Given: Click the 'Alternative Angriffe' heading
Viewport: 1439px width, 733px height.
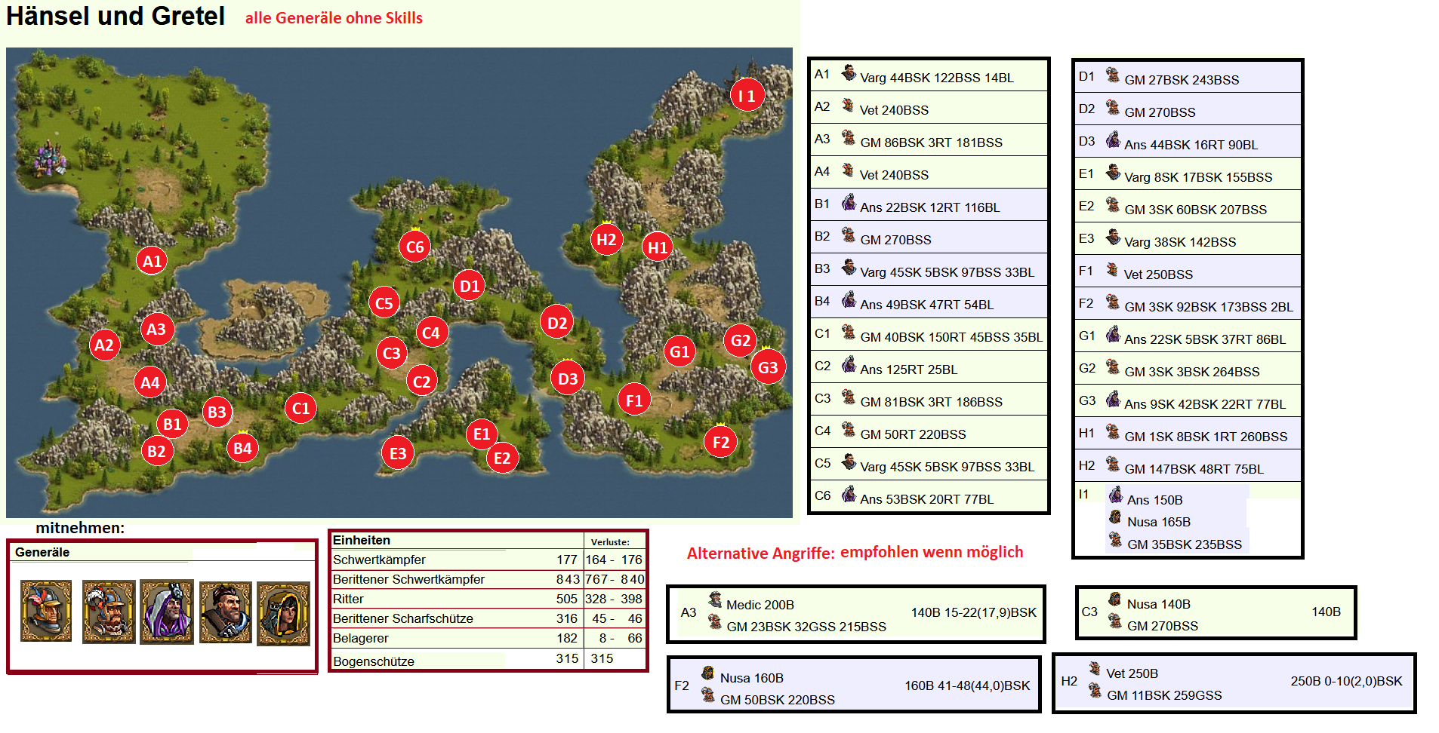Looking at the screenshot, I should point(760,554).
